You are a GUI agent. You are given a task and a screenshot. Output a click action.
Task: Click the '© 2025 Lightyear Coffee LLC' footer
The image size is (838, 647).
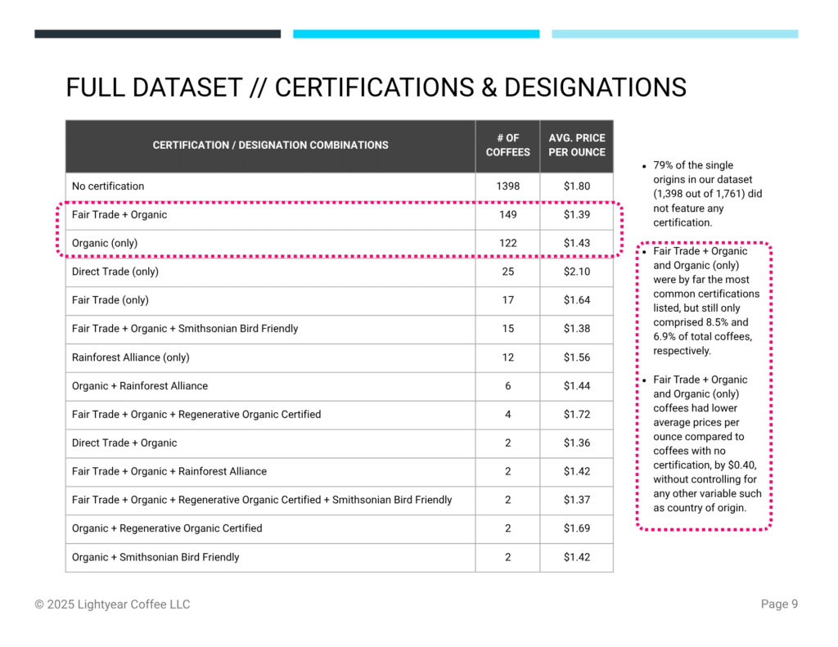(x=112, y=604)
